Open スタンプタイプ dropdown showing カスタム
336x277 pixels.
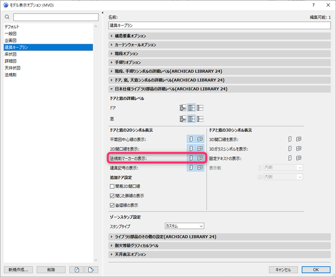pyautogui.click(x=184, y=226)
